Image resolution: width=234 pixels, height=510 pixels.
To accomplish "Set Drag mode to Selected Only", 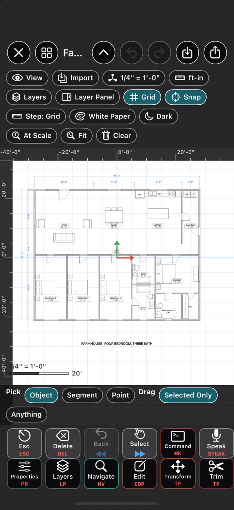I will 188,395.
